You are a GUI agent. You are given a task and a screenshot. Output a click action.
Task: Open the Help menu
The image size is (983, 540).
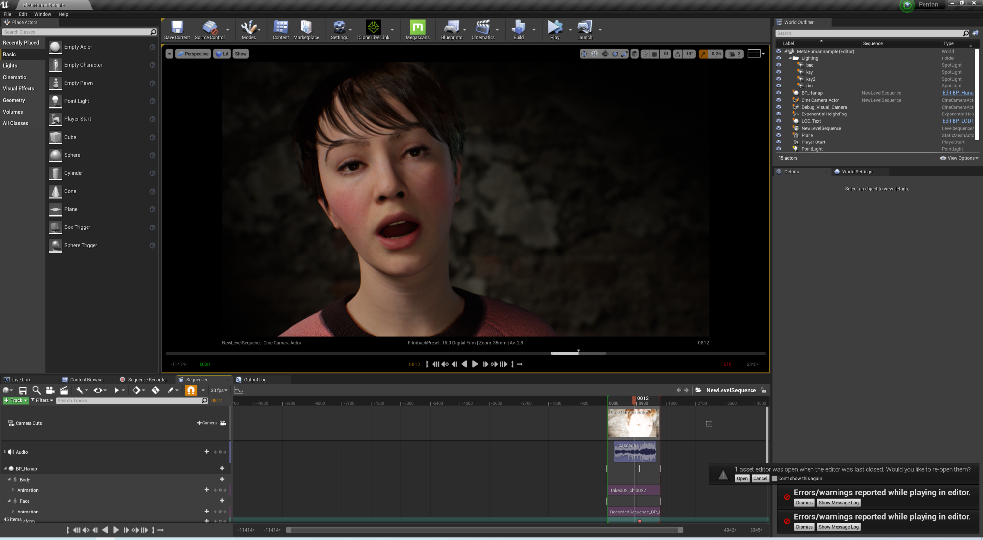point(63,14)
